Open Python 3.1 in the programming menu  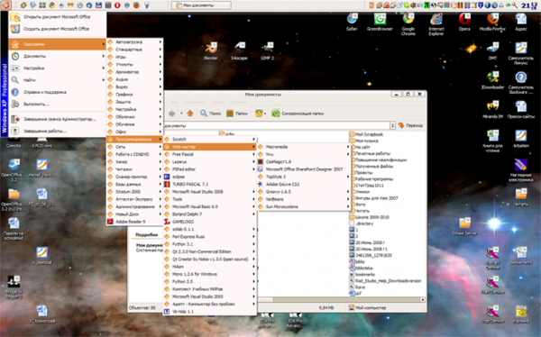[x=209, y=244]
